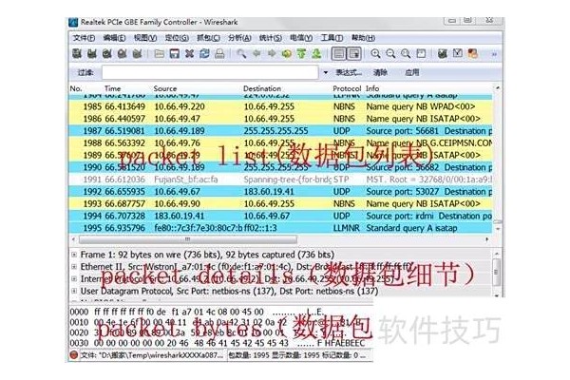Open the 工具(T) menu
The height and width of the screenshot is (380, 570).
point(332,38)
